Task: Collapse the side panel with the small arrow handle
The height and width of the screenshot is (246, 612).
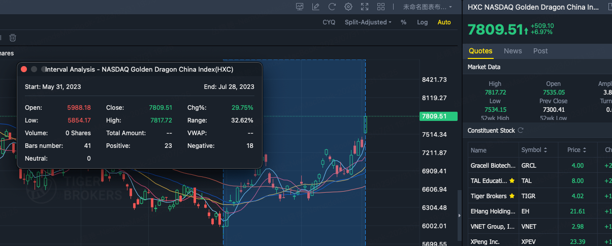Action: 460,215
